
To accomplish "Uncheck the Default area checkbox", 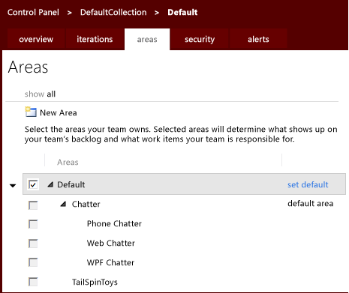I will click(33, 185).
